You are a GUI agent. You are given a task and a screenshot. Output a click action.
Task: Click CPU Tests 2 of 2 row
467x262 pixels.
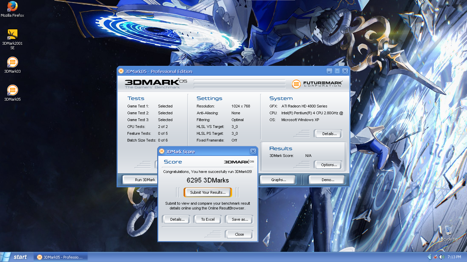tap(148, 127)
